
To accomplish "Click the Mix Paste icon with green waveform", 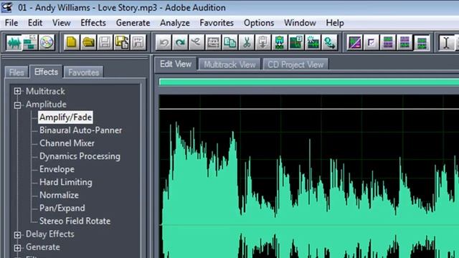I will pos(280,43).
